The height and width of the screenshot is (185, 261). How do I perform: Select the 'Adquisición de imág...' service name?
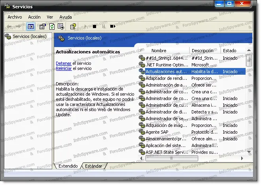[166, 125]
